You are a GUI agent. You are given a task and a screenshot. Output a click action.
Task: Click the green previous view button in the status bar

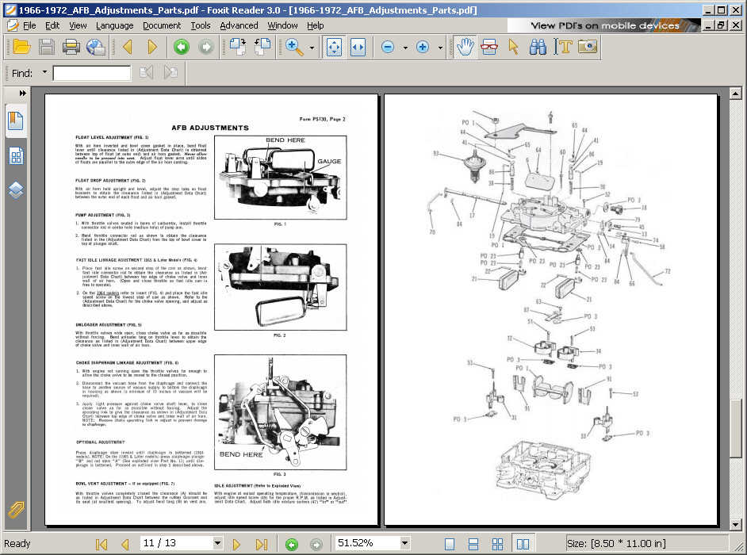coord(292,544)
